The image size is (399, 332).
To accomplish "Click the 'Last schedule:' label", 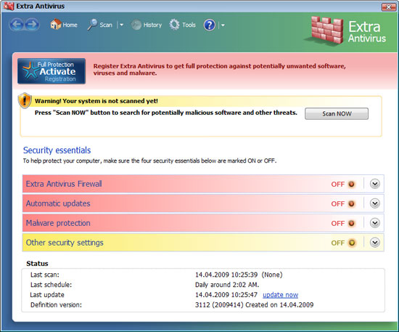I will pyautogui.click(x=52, y=285).
